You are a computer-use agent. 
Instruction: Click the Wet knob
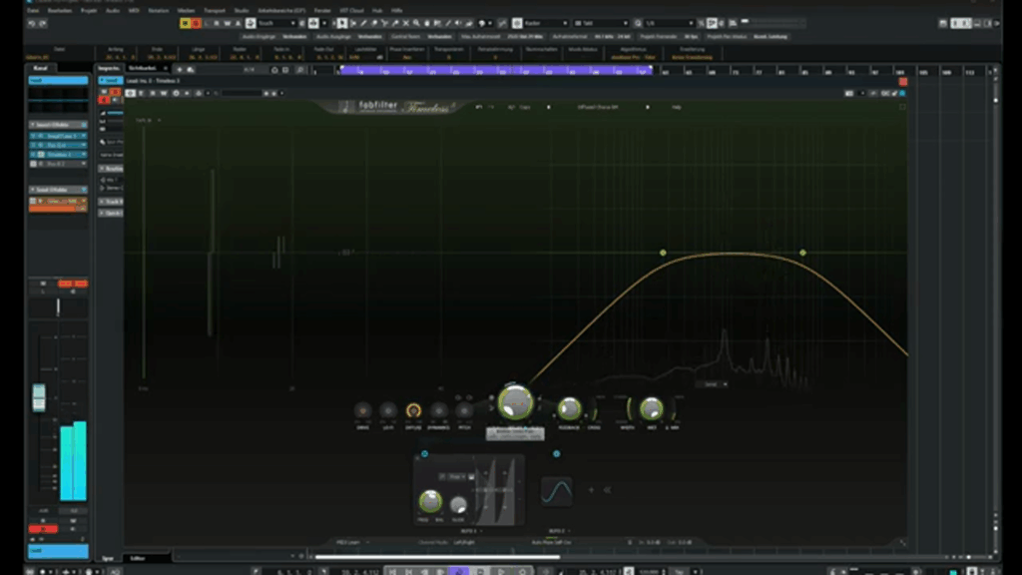tap(651, 408)
